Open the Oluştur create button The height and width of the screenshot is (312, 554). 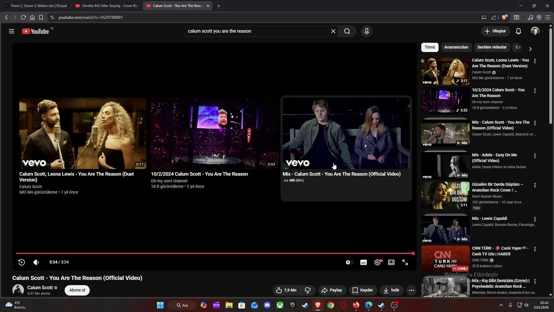495,31
